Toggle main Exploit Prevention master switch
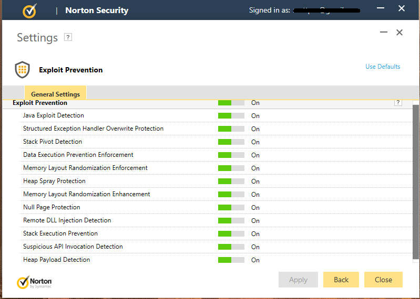 click(x=231, y=103)
